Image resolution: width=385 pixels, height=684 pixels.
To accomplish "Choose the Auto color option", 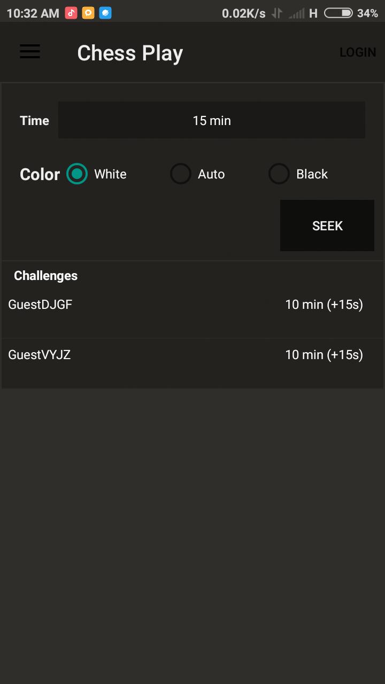I will click(x=181, y=174).
